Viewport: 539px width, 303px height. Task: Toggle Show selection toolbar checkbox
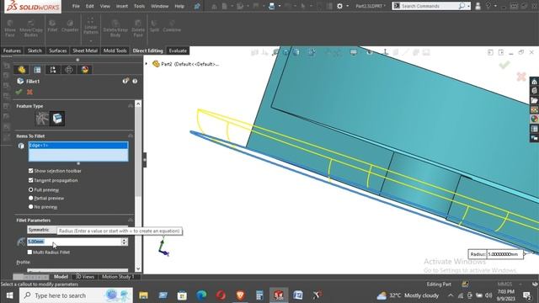point(30,171)
